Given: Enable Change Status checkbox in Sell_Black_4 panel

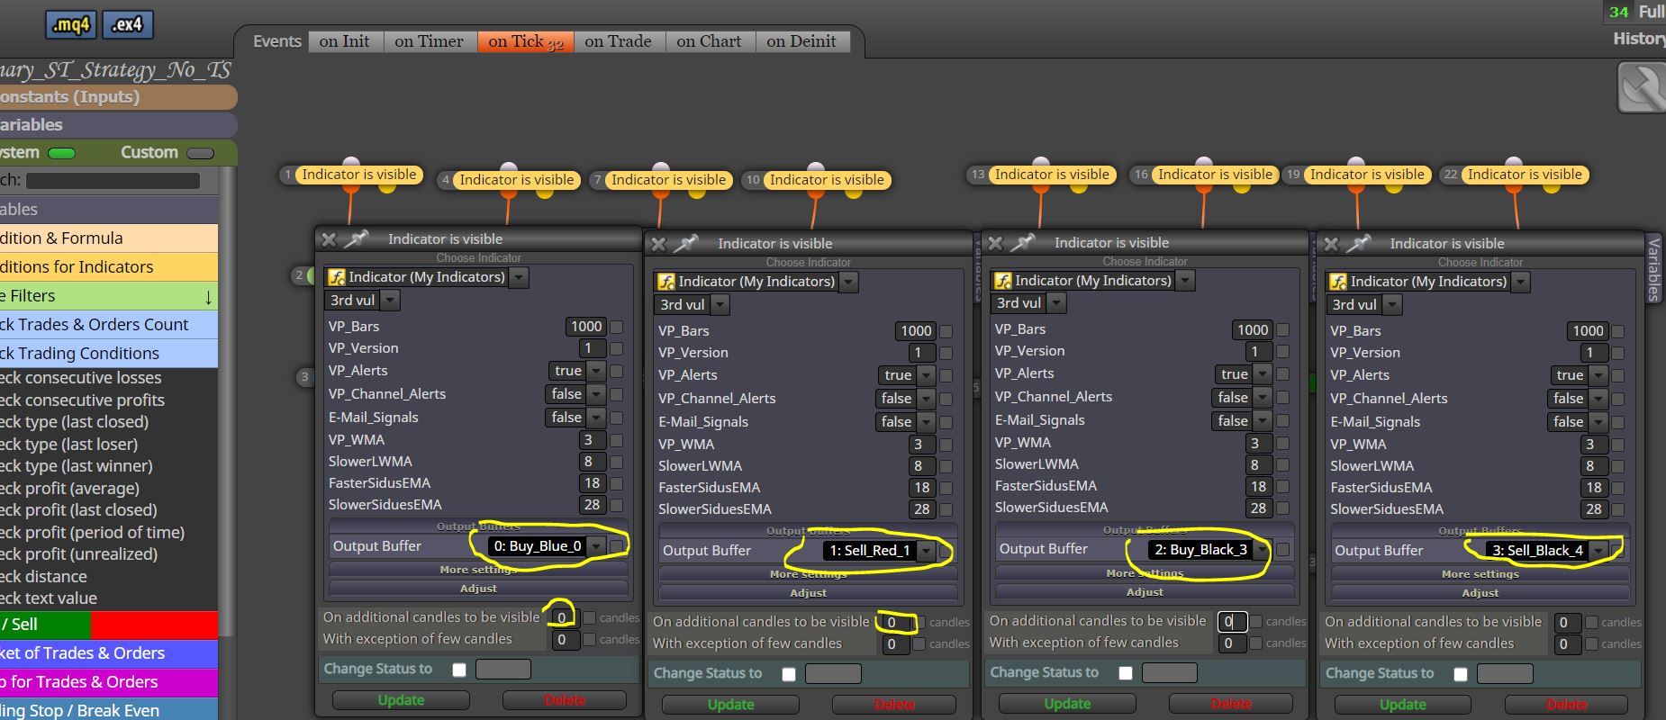Looking at the screenshot, I should (1461, 674).
